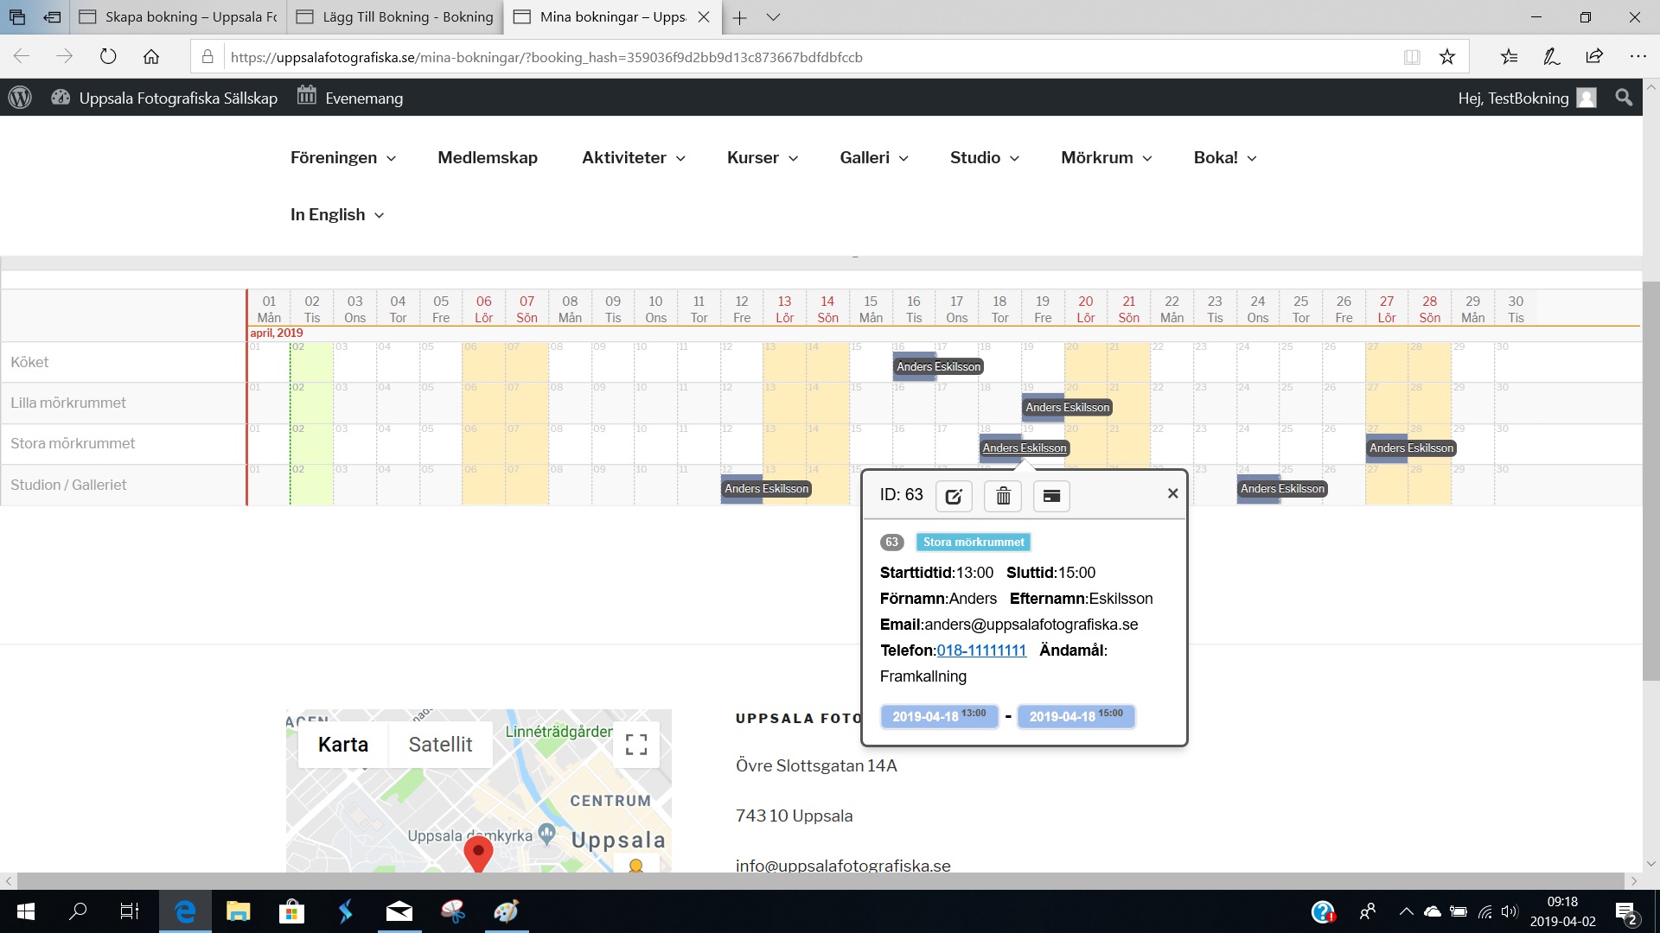Click the TestBokning user avatar
The image size is (1660, 933).
tap(1587, 98)
